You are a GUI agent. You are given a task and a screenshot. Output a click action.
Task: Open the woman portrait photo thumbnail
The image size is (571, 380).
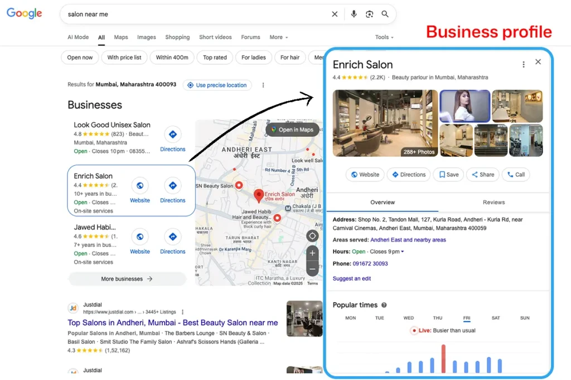(464, 106)
